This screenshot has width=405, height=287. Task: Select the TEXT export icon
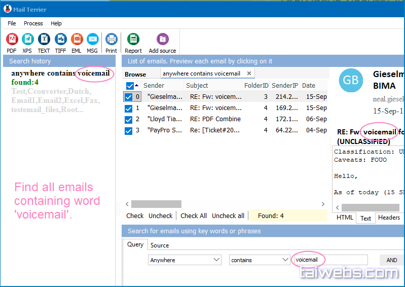point(44,40)
